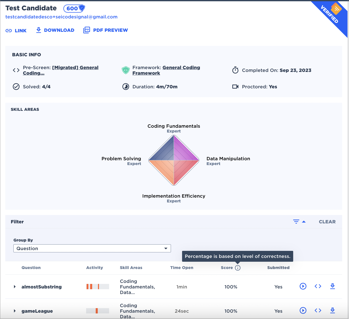Viewport: 349px width, 319px height.
Task: Click the filter lines icon
Action: coord(296,222)
